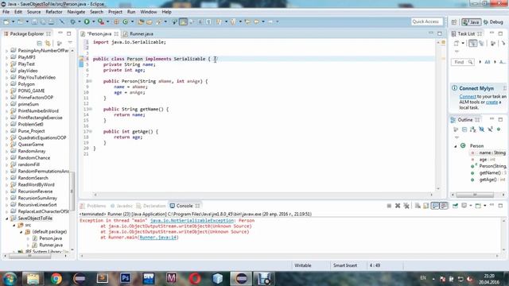This screenshot has width=509, height=286.
Task: Open the Navigate menu
Action: (x=76, y=12)
